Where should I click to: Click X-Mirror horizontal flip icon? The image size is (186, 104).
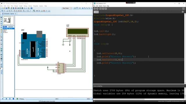tap(1, 71)
